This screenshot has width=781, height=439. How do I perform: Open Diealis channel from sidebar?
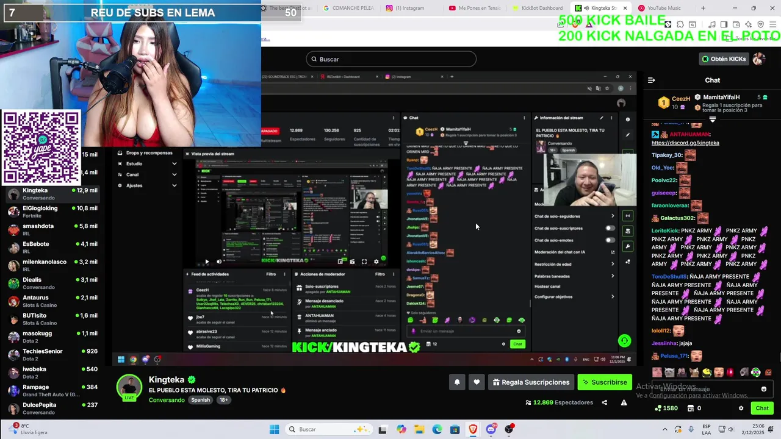point(52,283)
